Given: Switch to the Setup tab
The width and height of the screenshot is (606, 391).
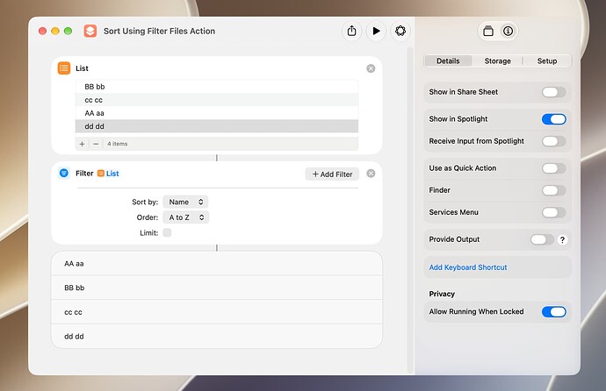Looking at the screenshot, I should [547, 60].
